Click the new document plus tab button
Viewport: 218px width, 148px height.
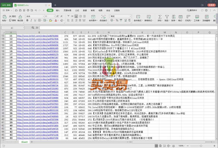pos(55,5)
